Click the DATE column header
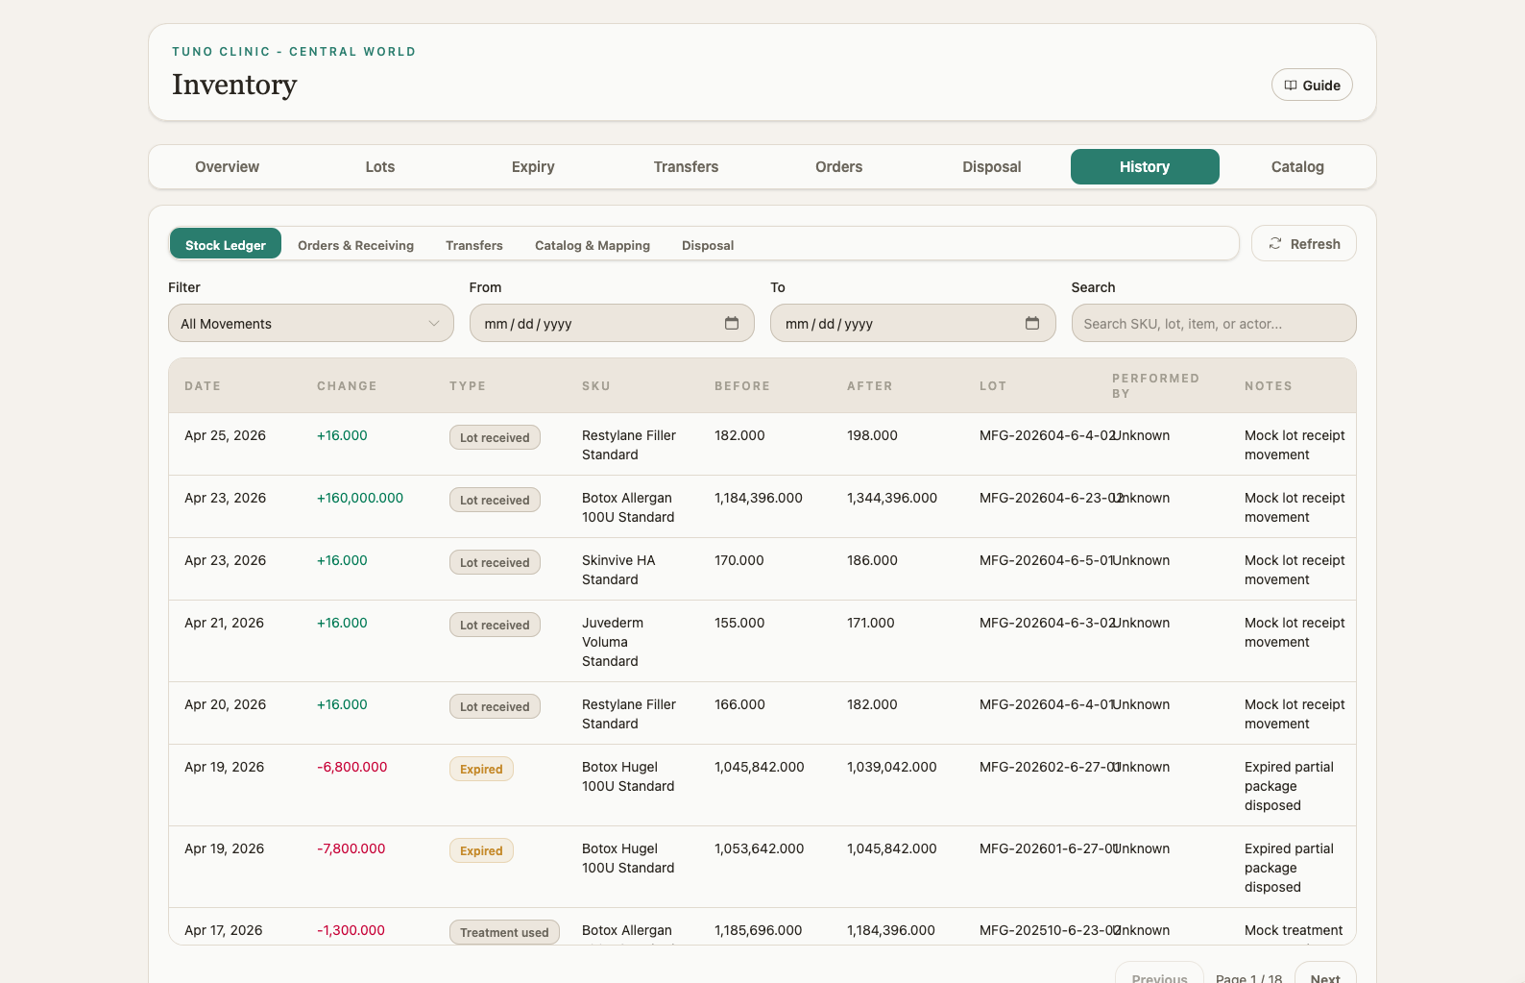This screenshot has width=1525, height=983. pyautogui.click(x=203, y=386)
